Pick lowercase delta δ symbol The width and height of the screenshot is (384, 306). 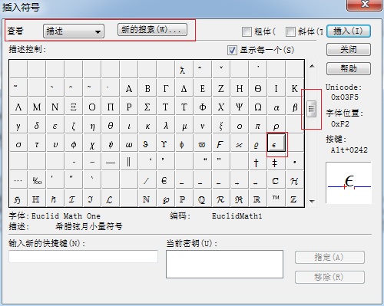pyautogui.click(x=37, y=126)
